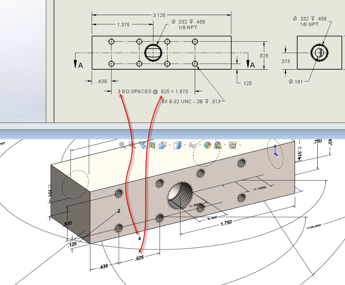This screenshot has height=285, width=345.
Task: Select the .500 dimension on the 3D model
Action: pyautogui.click(x=67, y=224)
